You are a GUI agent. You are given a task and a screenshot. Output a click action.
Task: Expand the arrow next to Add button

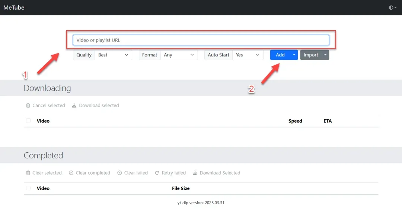[x=294, y=55]
